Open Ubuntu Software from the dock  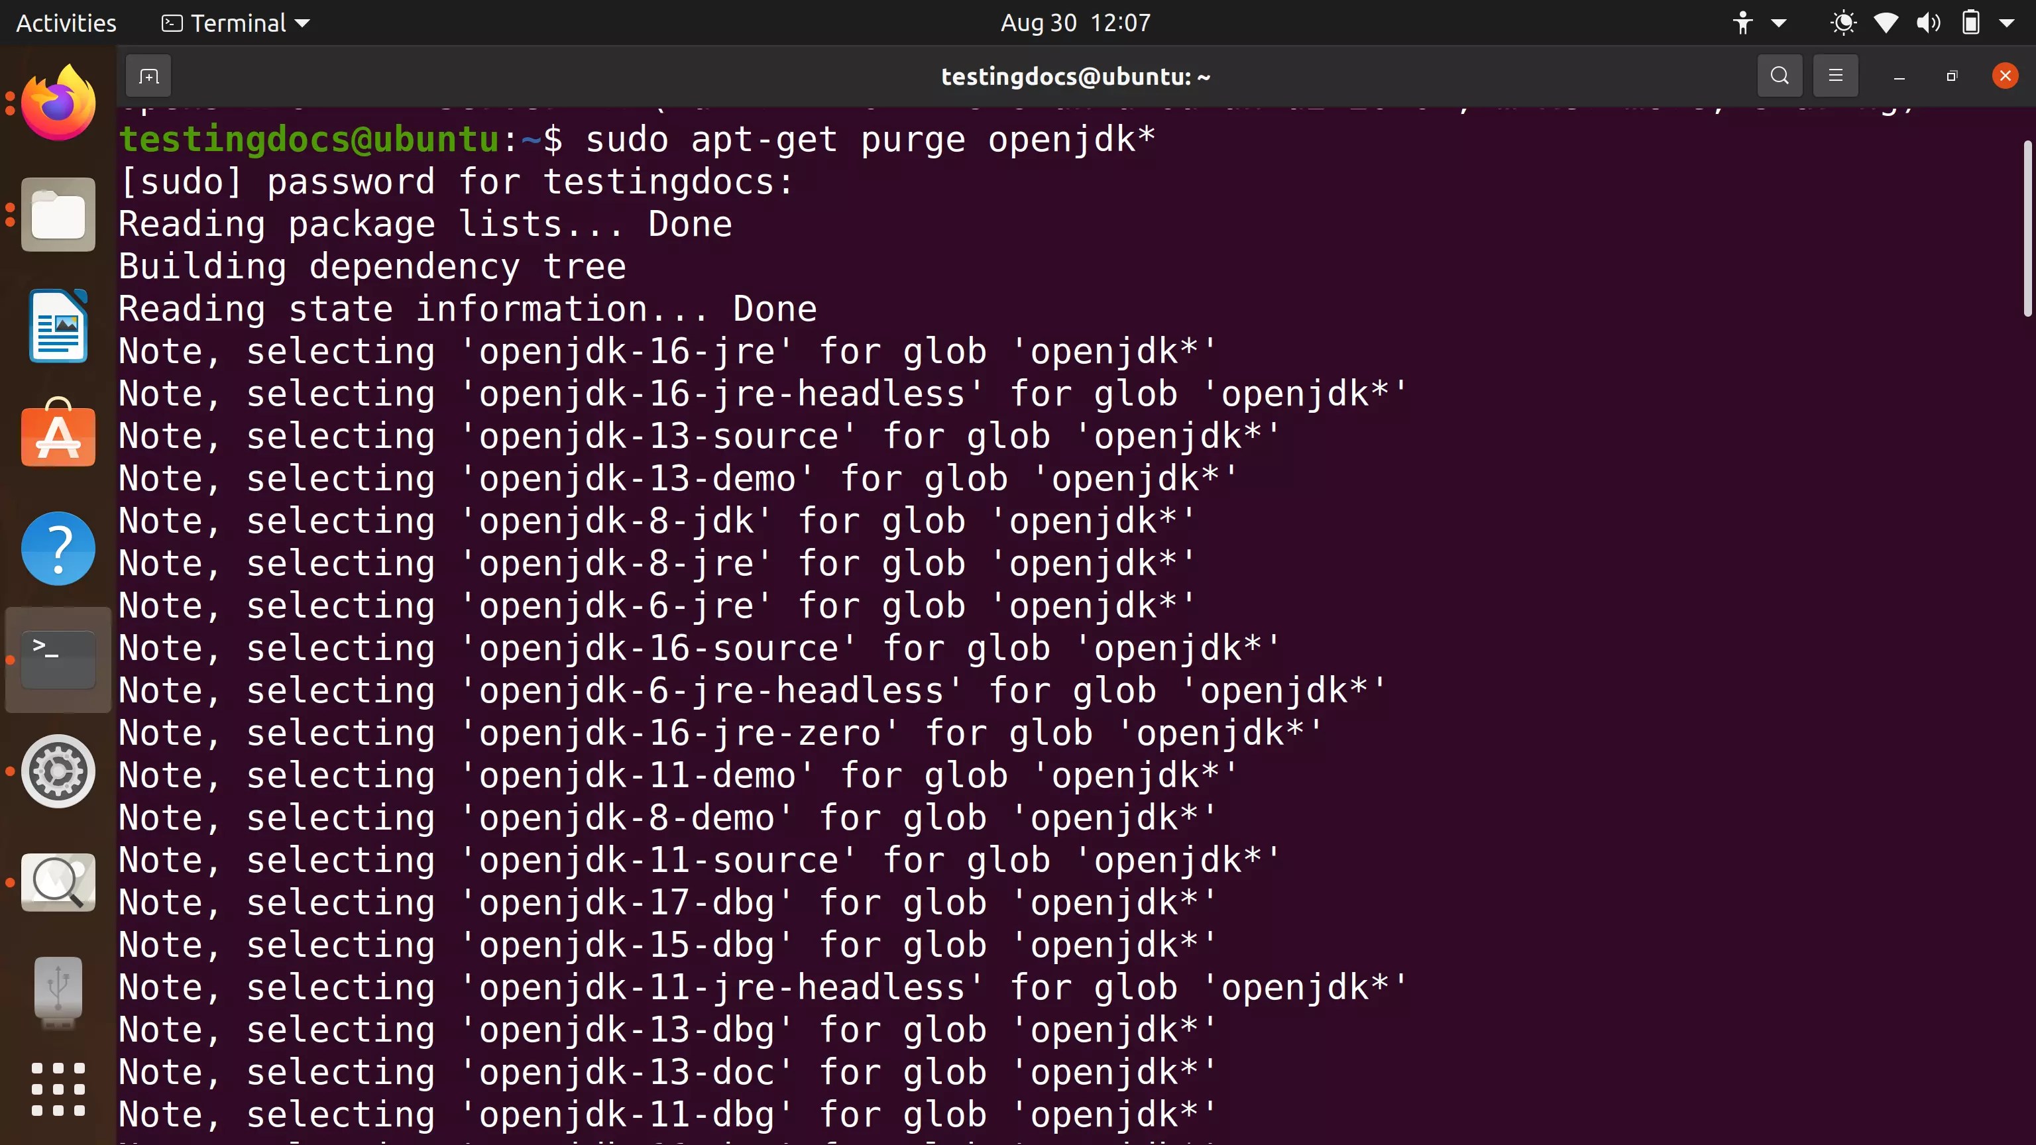coord(58,435)
